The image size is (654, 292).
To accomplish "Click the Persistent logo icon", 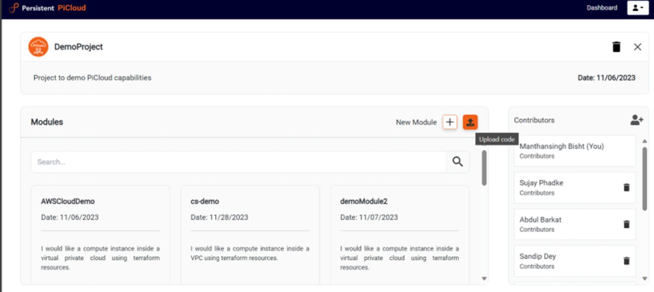I will [x=14, y=7].
